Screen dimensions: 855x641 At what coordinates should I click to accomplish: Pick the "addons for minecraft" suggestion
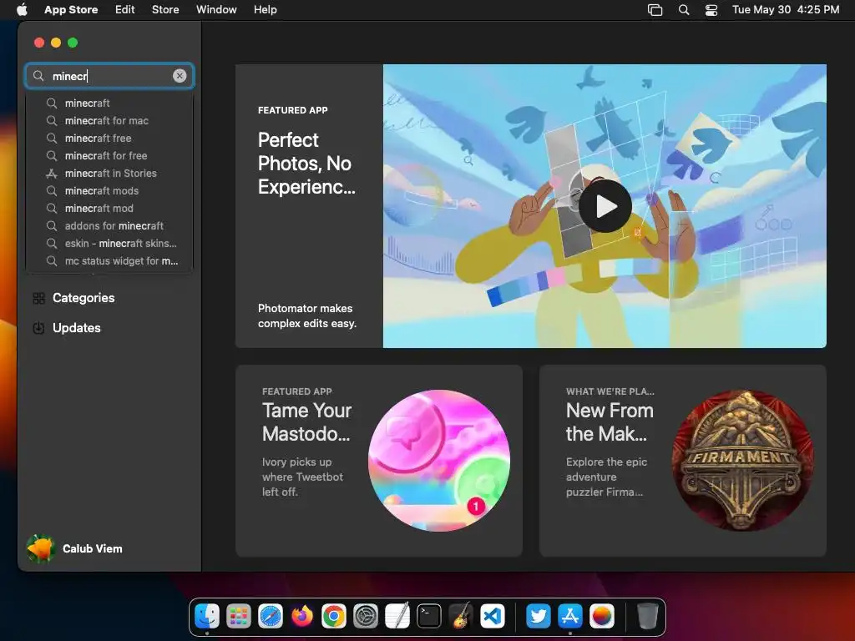tap(109, 225)
